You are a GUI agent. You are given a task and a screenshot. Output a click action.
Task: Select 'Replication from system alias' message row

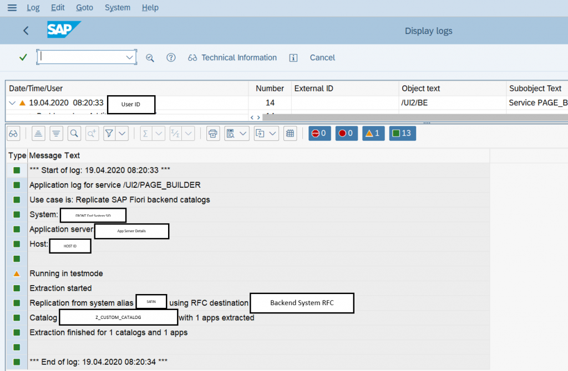248,303
